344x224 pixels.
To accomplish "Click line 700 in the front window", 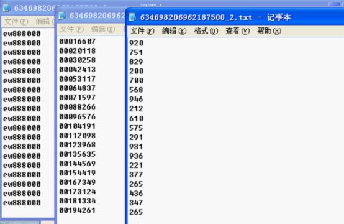I will (136, 80).
